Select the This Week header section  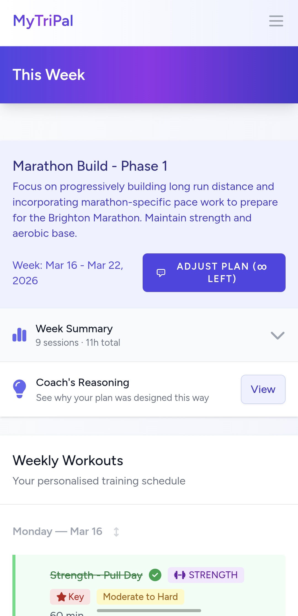49,74
